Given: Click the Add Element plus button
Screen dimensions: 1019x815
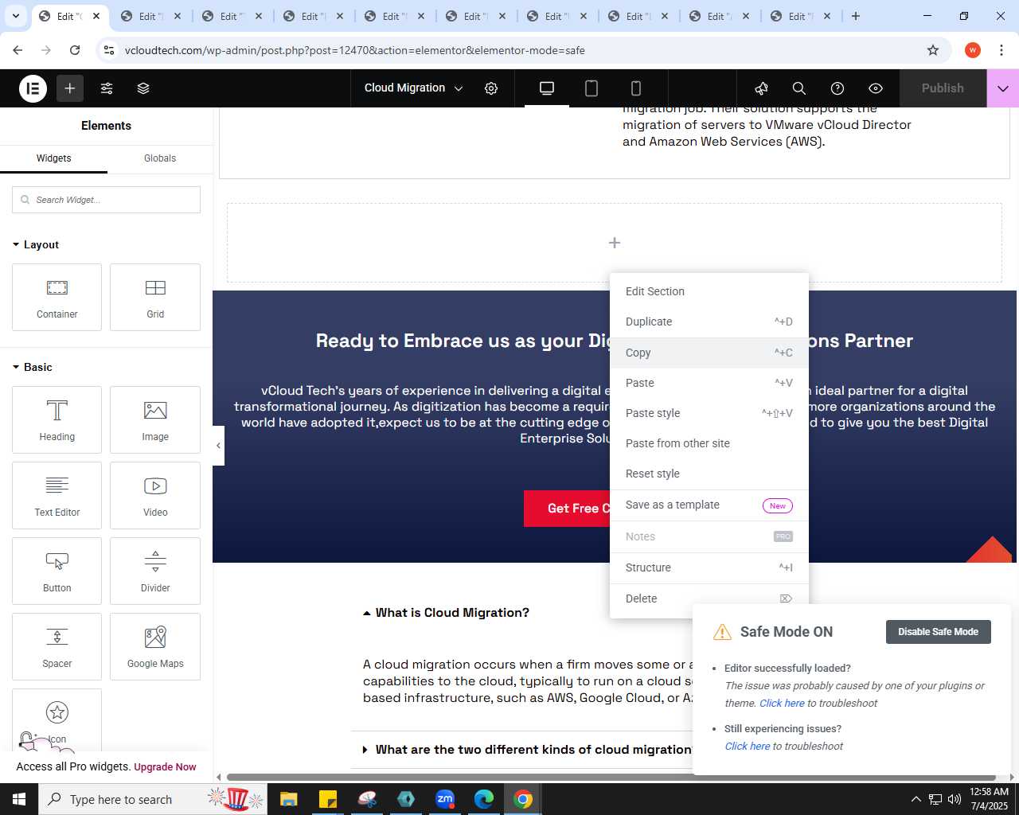Looking at the screenshot, I should 70,88.
